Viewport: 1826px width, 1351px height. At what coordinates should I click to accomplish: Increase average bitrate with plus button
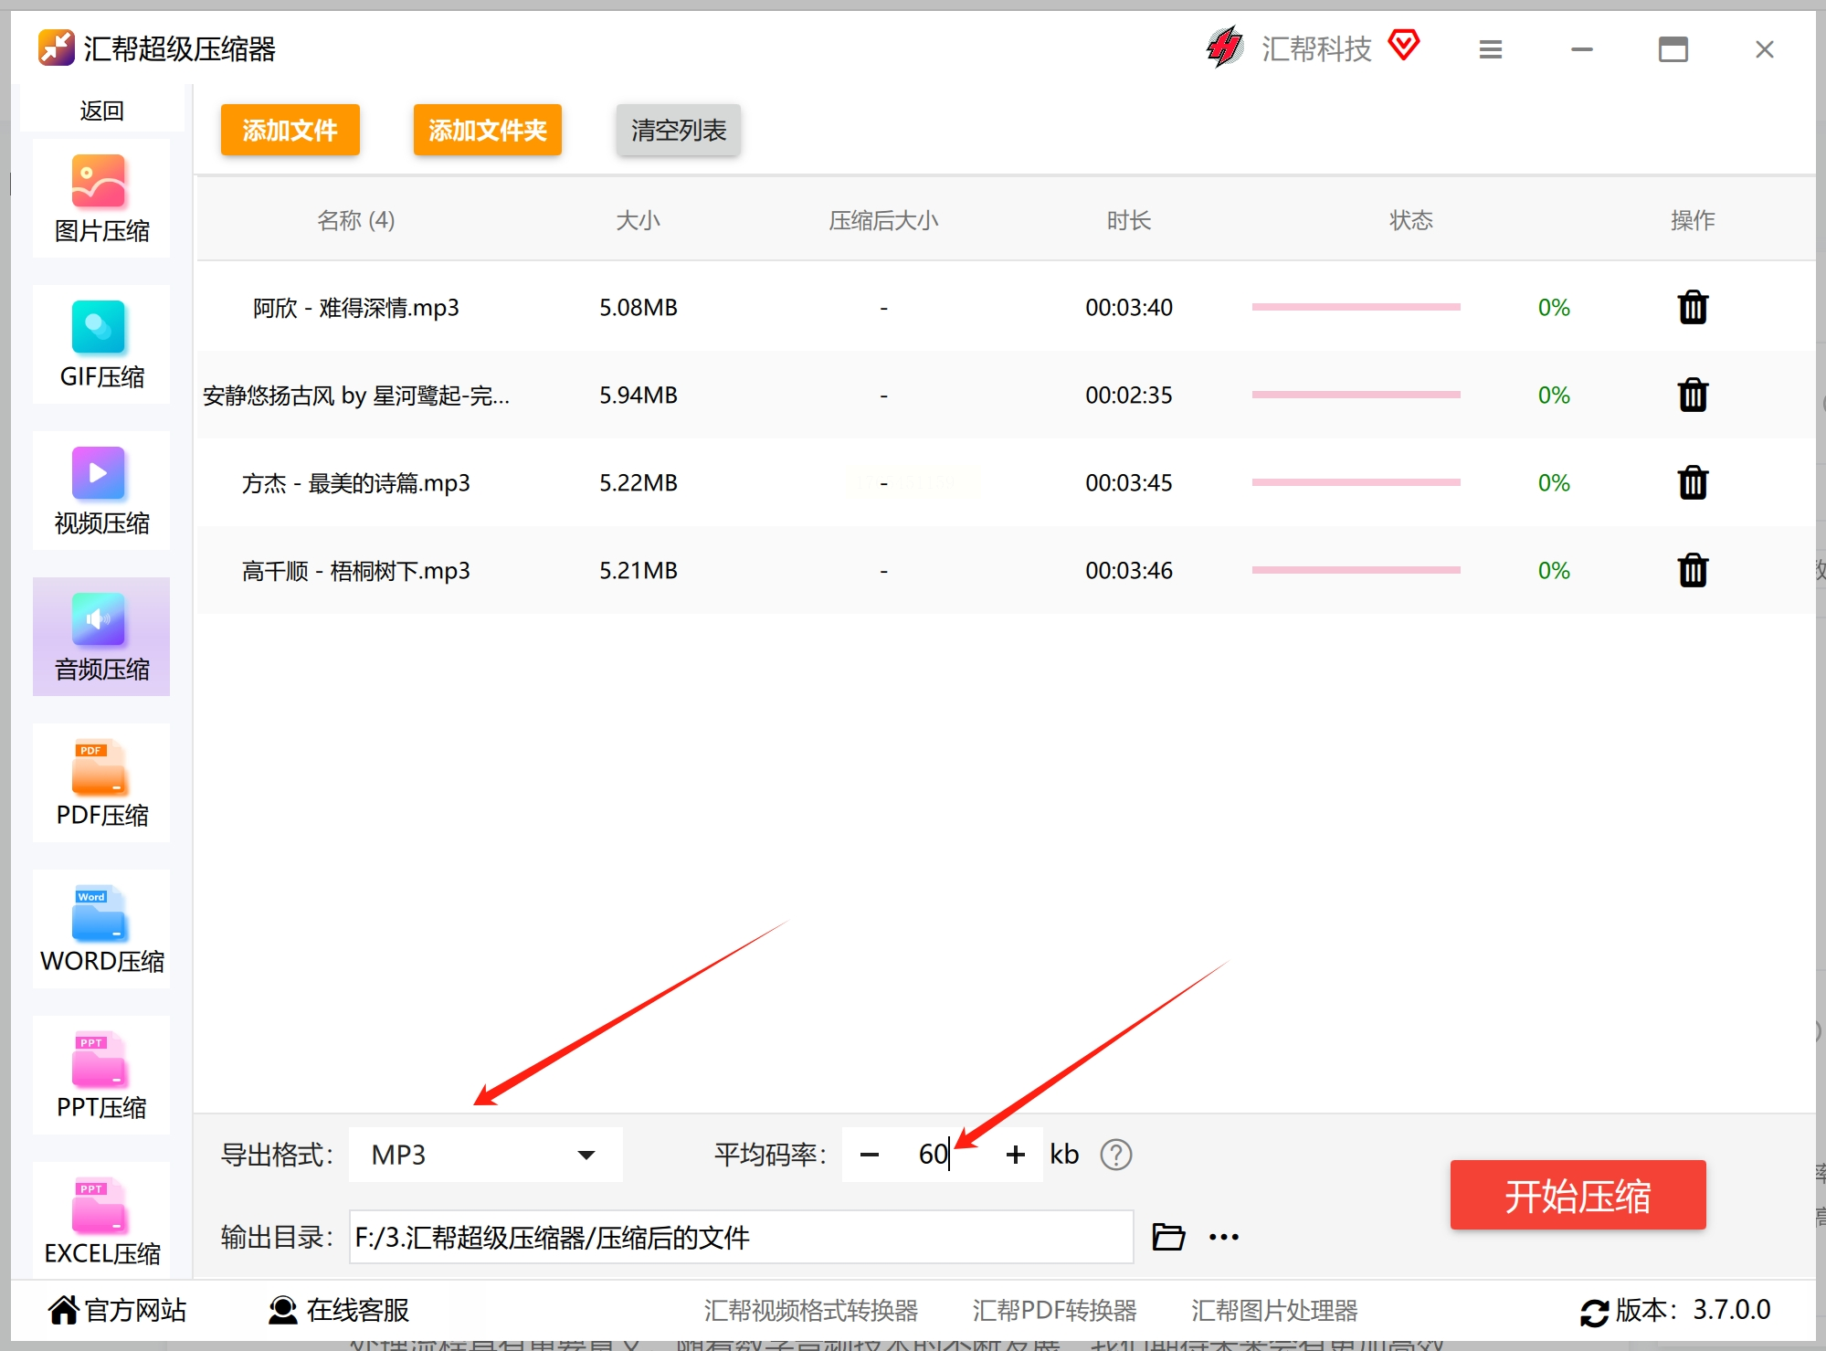pyautogui.click(x=1015, y=1155)
